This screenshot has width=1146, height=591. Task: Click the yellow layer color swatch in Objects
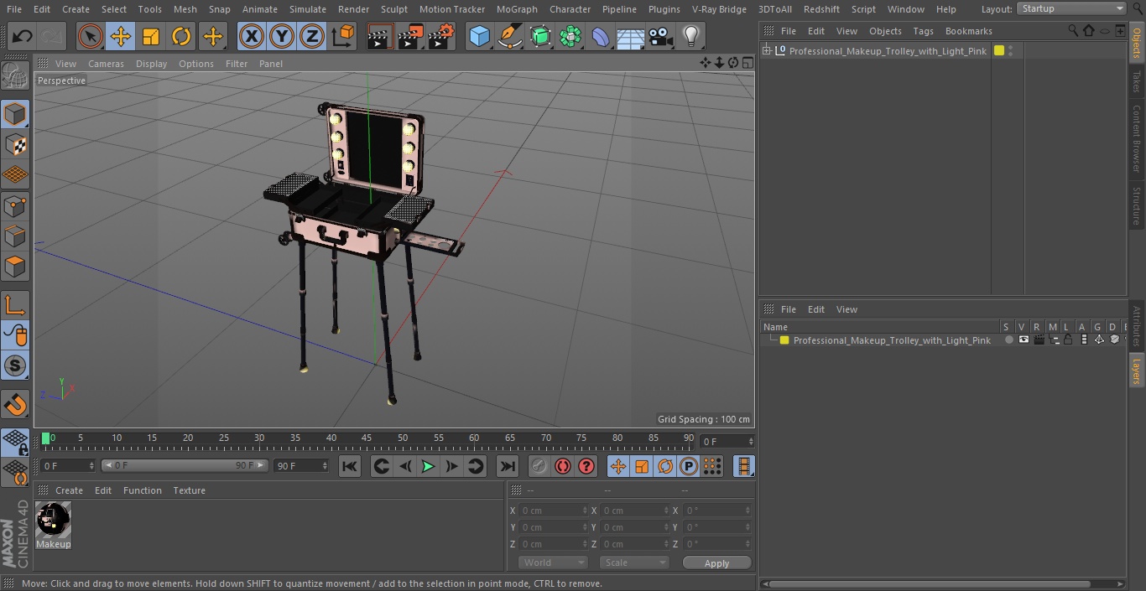[x=999, y=51]
